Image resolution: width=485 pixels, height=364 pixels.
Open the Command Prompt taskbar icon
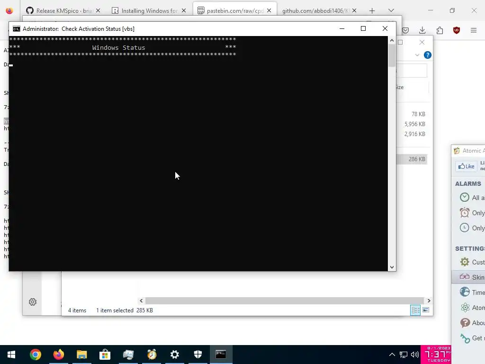(x=221, y=355)
